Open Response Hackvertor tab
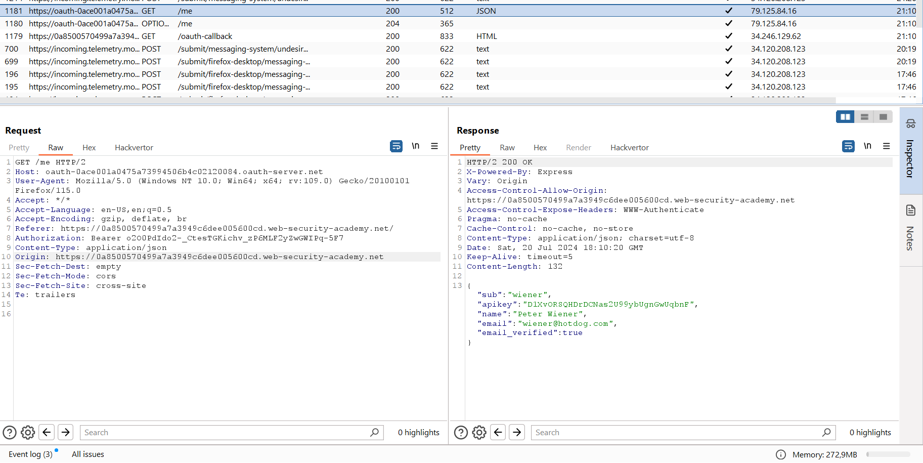The width and height of the screenshot is (923, 463). coord(630,148)
